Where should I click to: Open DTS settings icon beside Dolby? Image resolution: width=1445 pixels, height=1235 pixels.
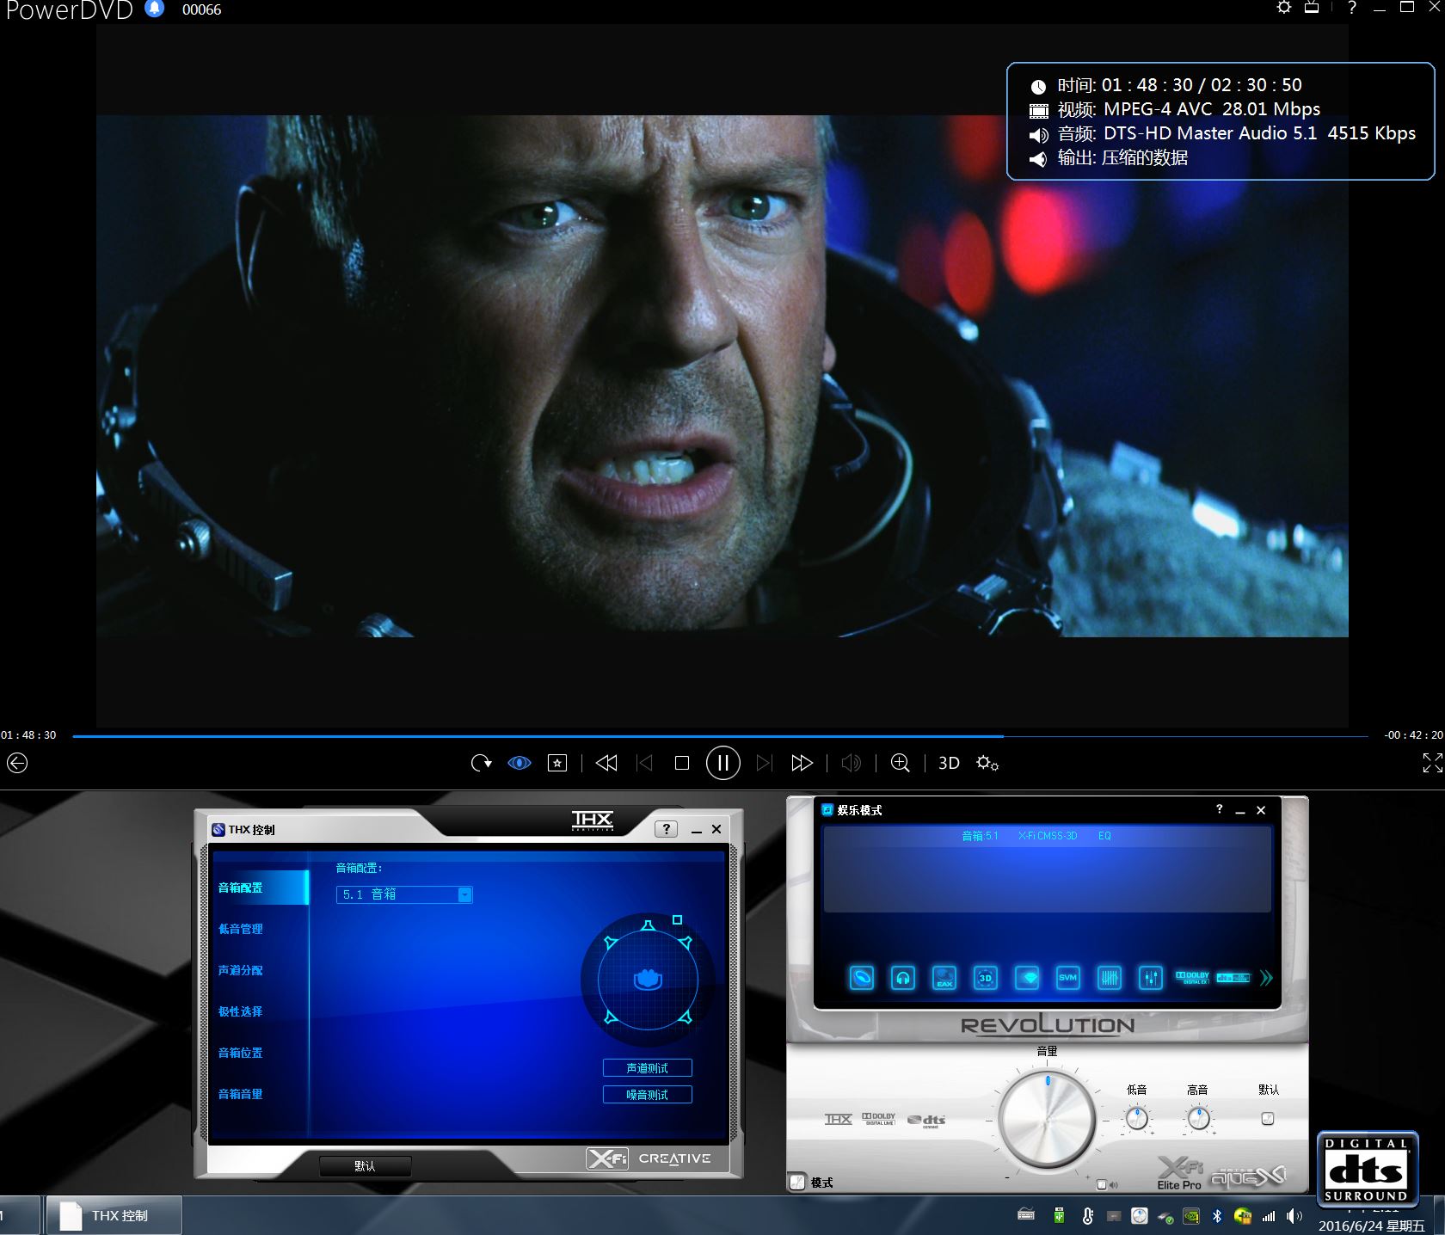(x=1233, y=978)
